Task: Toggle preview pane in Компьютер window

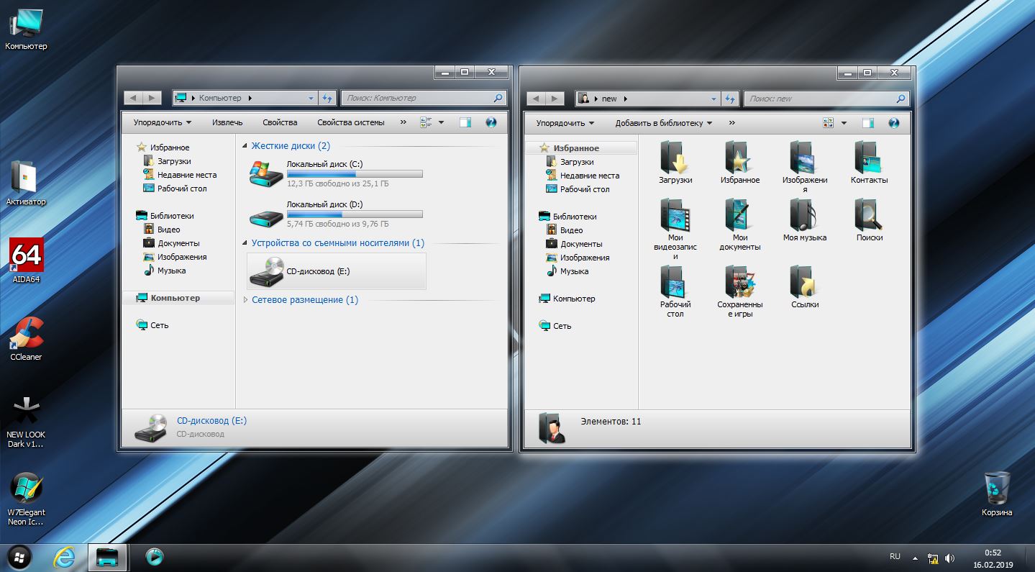Action: coord(465,122)
